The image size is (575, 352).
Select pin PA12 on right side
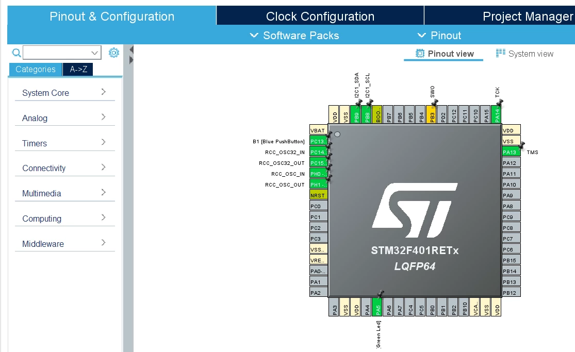click(x=511, y=163)
